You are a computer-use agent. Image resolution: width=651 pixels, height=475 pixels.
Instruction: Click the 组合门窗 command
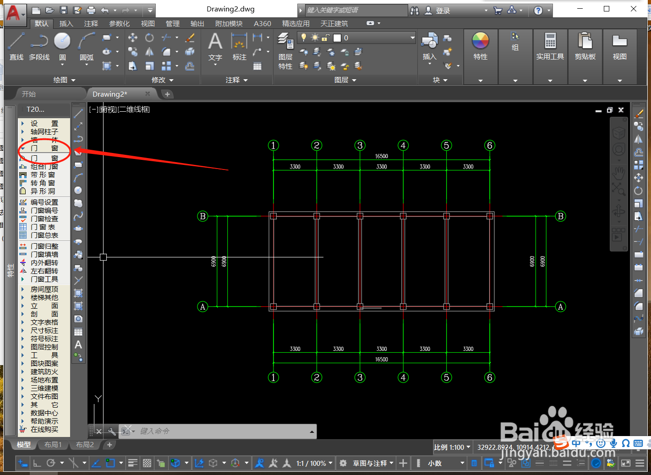coord(39,166)
